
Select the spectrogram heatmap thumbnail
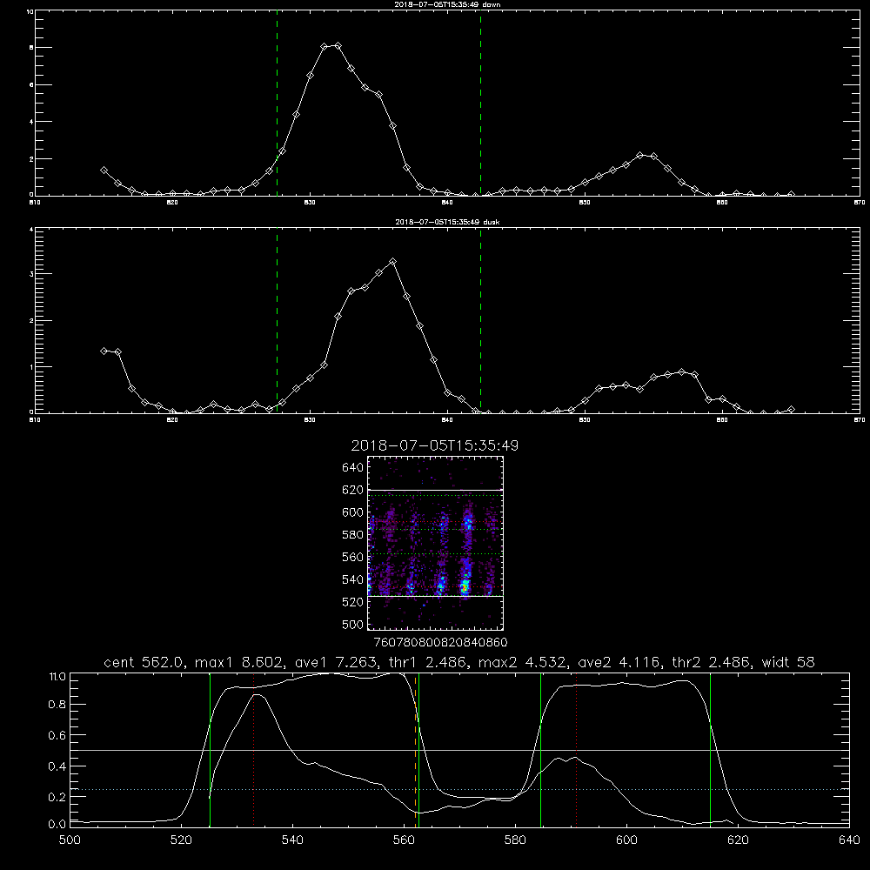click(435, 543)
